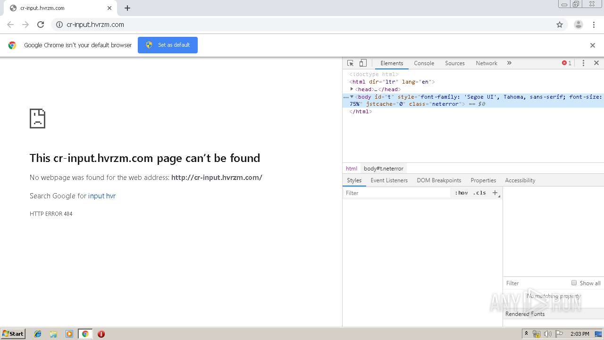Click the Rendered Fonts section header

tap(553, 314)
